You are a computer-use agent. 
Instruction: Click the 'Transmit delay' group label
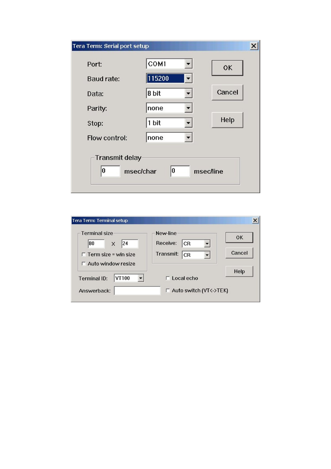[x=118, y=158]
